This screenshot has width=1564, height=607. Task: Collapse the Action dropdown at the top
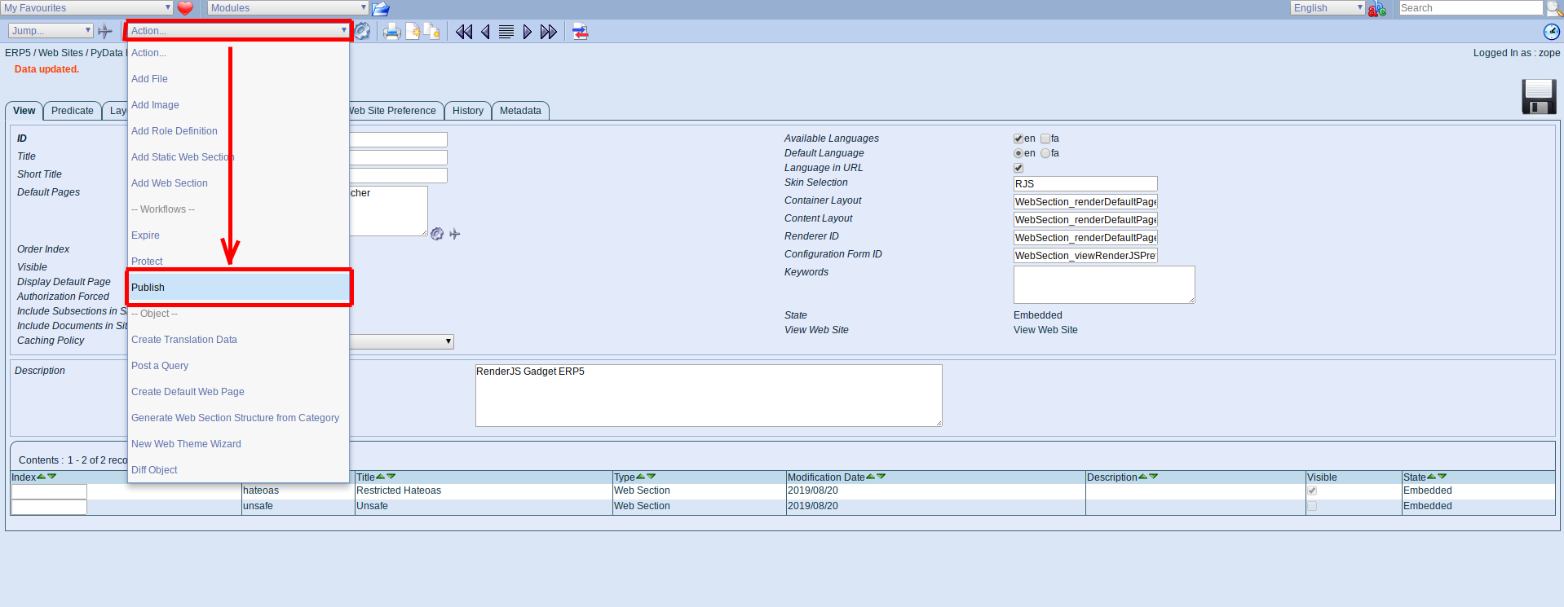click(x=238, y=31)
